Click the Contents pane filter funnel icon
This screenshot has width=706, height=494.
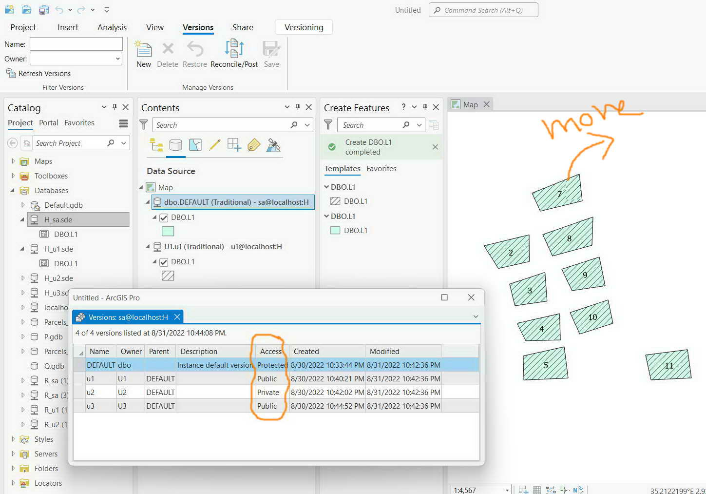144,125
